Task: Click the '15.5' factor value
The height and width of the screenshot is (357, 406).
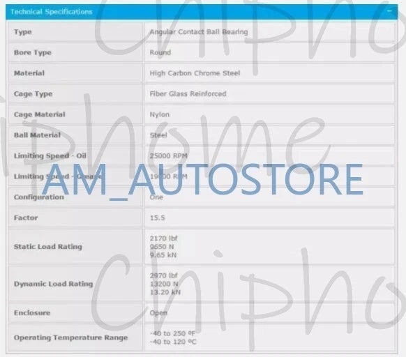Action: [x=157, y=218]
